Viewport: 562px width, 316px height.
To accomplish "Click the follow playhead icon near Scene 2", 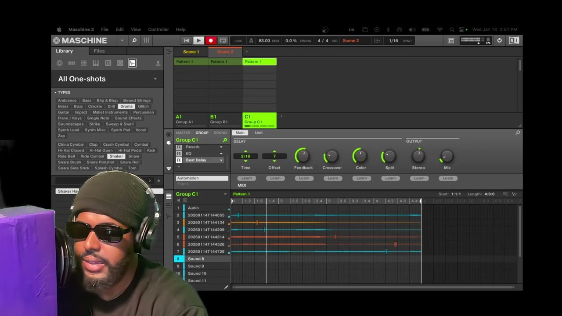I will coord(377,40).
